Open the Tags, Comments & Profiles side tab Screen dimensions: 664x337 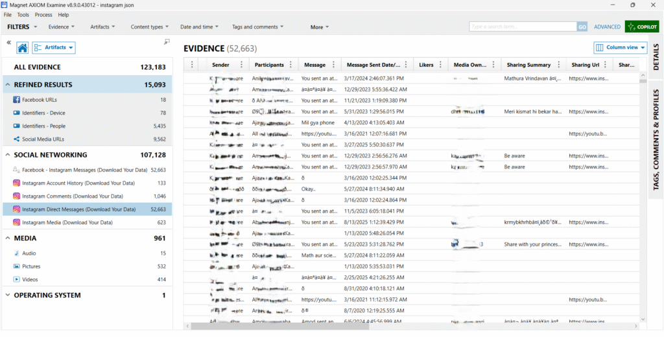656,139
